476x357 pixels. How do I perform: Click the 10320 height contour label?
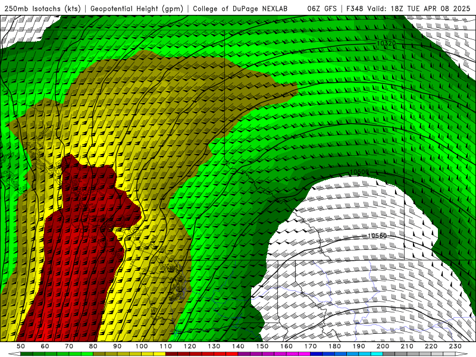pos(386,43)
